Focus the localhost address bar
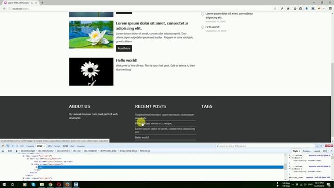This screenshot has height=188, width=334. click(x=140, y=9)
